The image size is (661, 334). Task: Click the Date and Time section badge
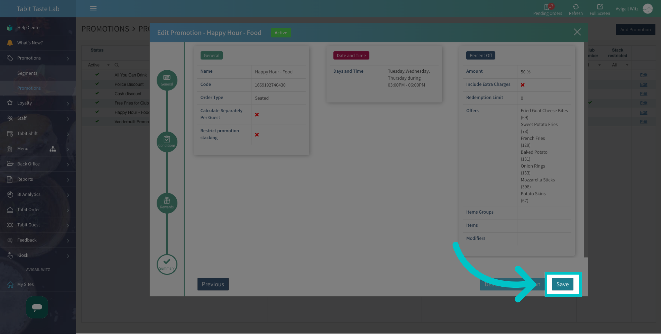(351, 55)
